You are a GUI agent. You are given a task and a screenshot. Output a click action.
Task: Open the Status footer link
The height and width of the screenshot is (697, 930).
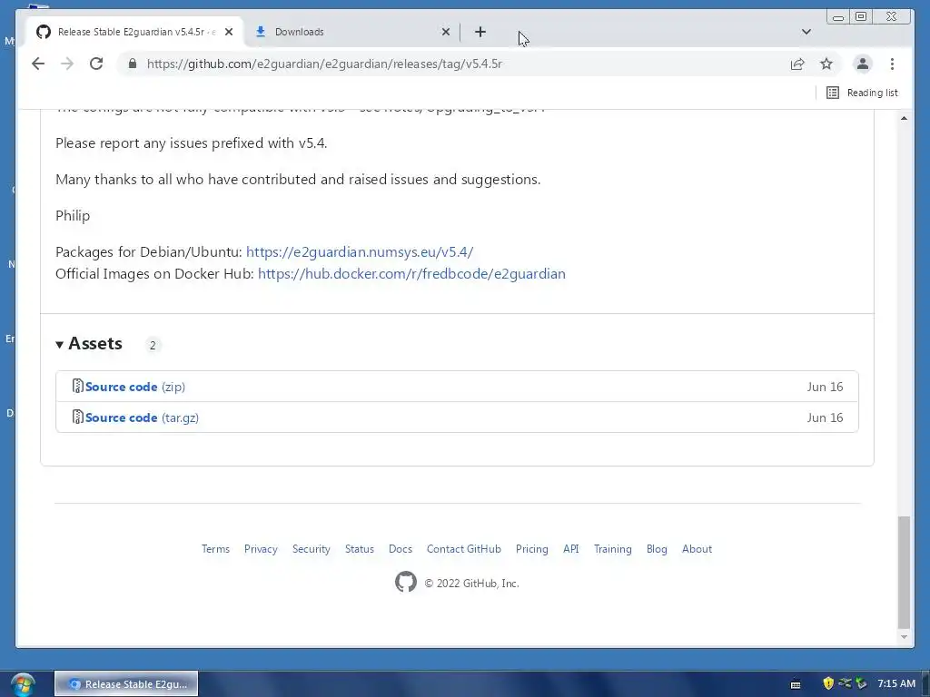[x=360, y=549]
